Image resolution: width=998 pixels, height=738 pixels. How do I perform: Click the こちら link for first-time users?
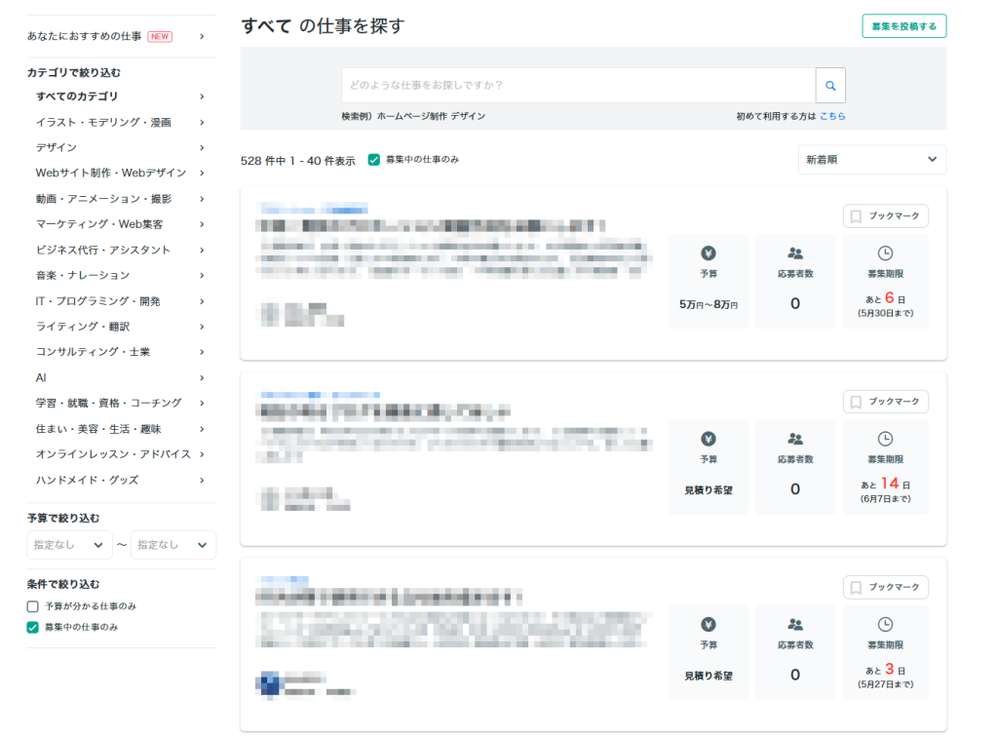(832, 116)
